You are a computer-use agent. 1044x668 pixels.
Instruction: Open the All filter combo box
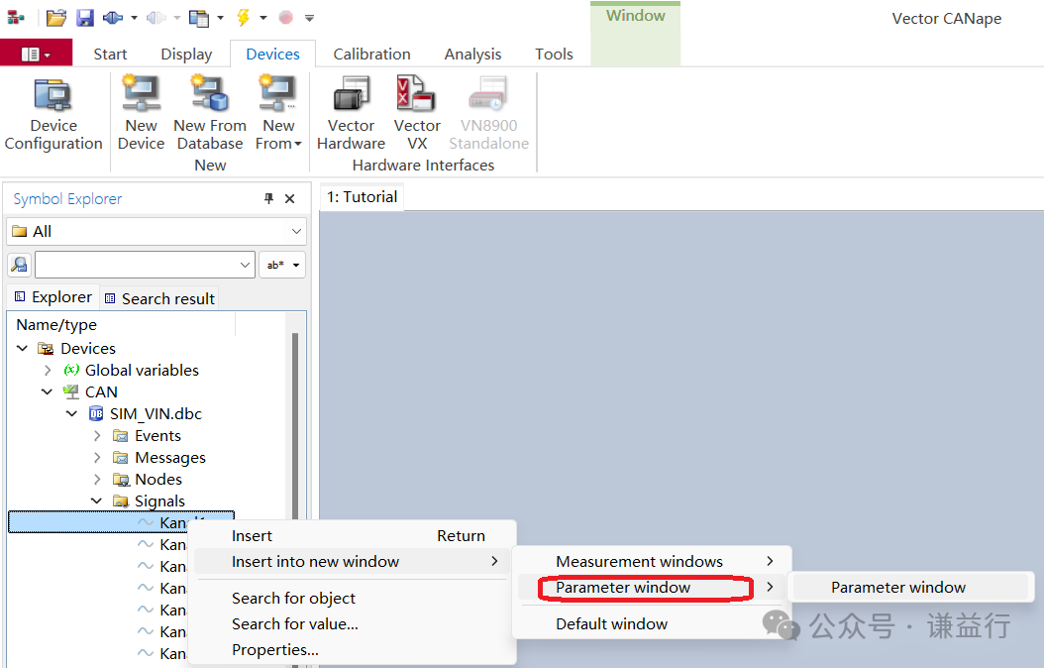coord(157,231)
